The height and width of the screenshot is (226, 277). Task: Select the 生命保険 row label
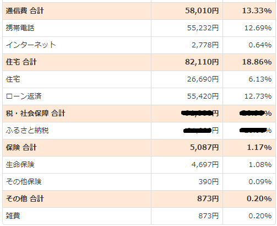(x=20, y=165)
